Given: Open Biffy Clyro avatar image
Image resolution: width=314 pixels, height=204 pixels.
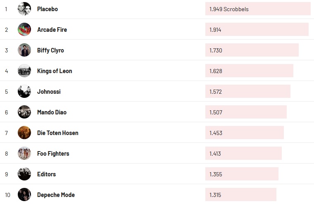Looking at the screenshot, I should point(24,50).
